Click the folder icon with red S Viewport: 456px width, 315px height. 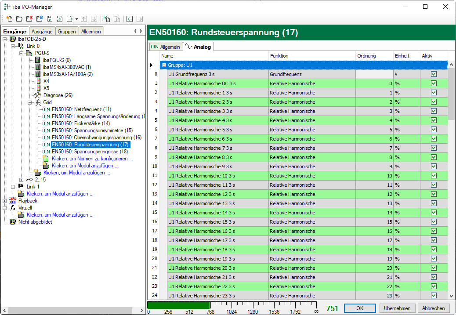(29, 19)
